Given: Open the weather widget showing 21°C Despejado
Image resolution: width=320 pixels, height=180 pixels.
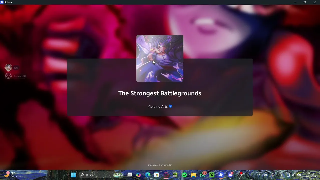Looking at the screenshot, I should [x=14, y=175].
